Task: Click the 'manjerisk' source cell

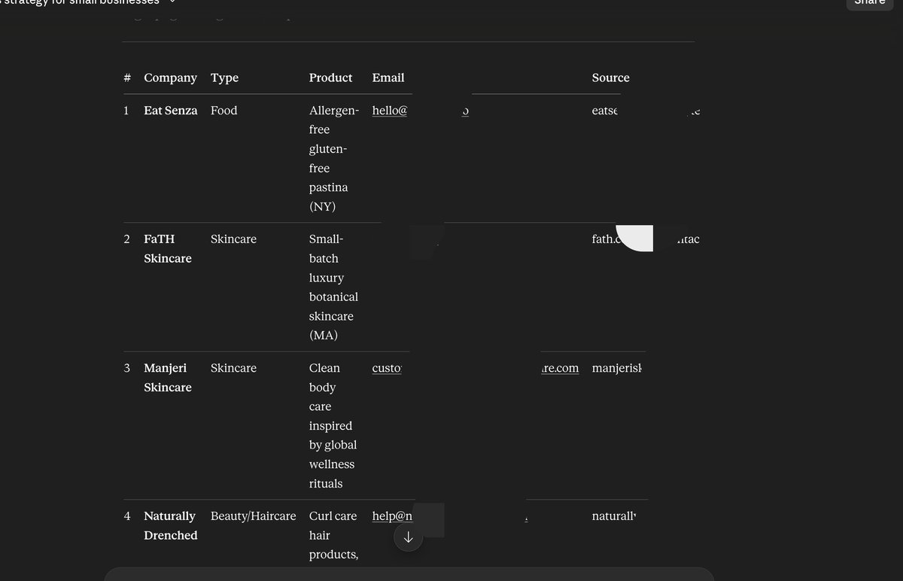Action: point(616,368)
